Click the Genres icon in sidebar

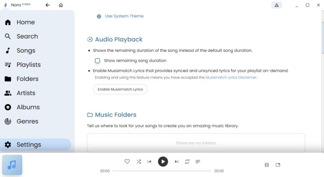tap(8, 122)
